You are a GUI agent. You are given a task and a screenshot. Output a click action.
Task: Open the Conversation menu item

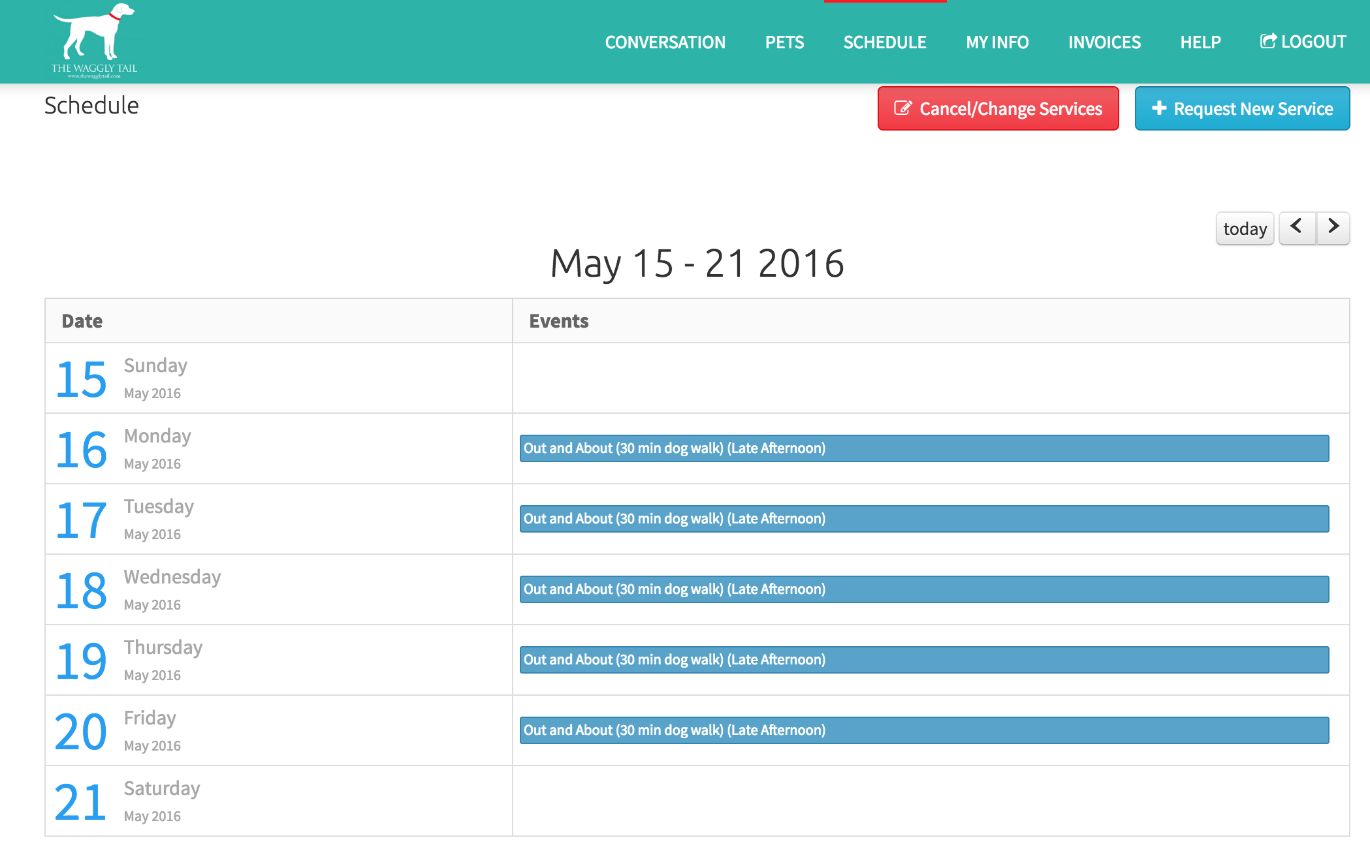pyautogui.click(x=665, y=42)
